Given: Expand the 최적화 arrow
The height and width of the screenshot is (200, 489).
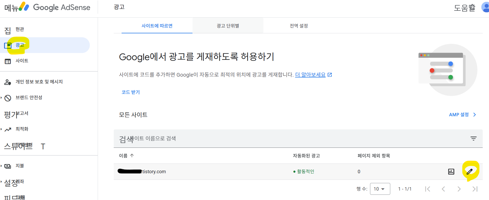Looking at the screenshot, I should pos(1,129).
